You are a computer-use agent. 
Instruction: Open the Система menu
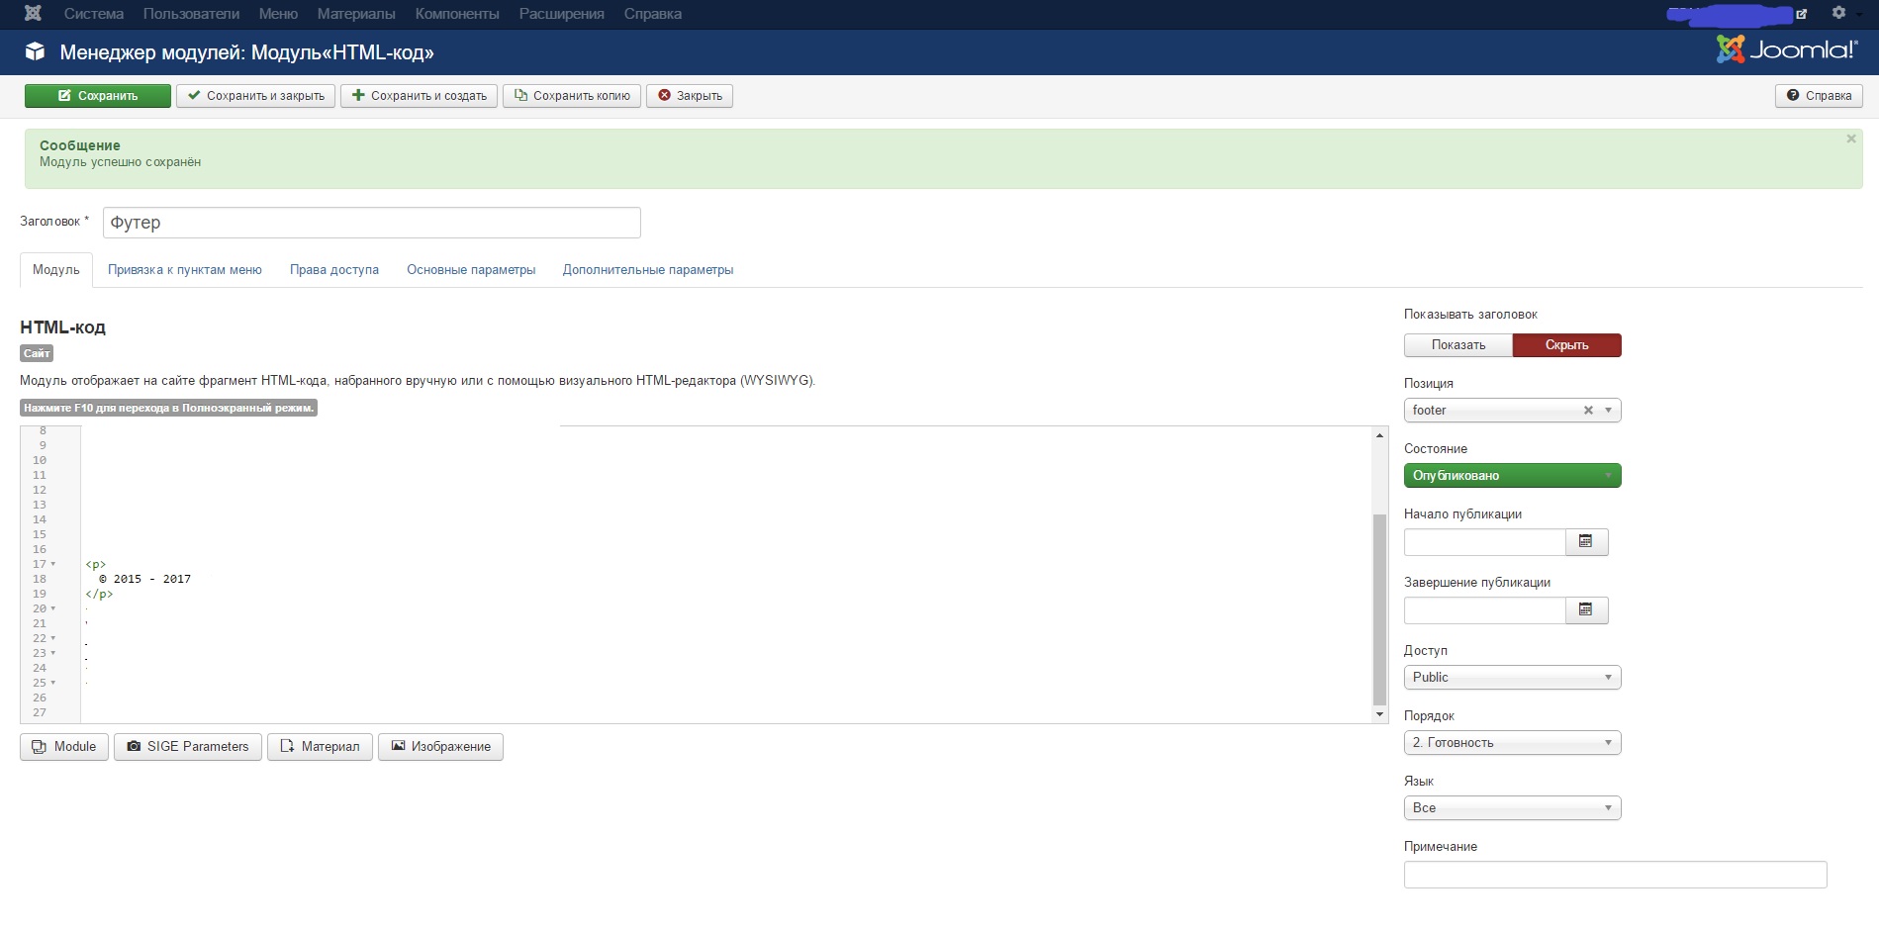94,14
